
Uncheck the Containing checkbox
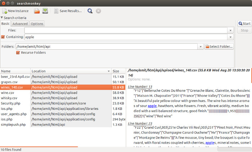tap(3, 37)
